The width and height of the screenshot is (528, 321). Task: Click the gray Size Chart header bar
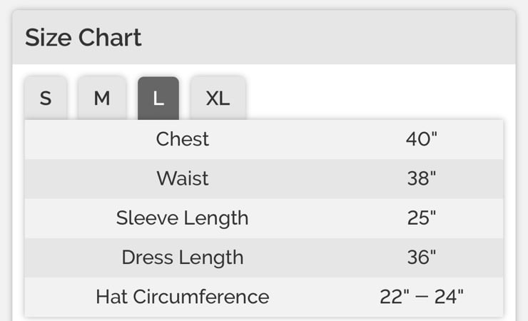[264, 37]
